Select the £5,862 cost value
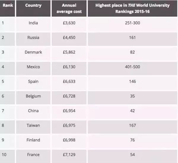Viewport: 178px width, 163px height. click(70, 52)
